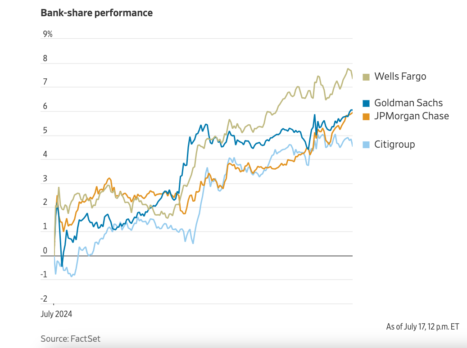The width and height of the screenshot is (467, 348).
Task: Click the JPMorgan Chase orange legend square
Action: pyautogui.click(x=366, y=116)
